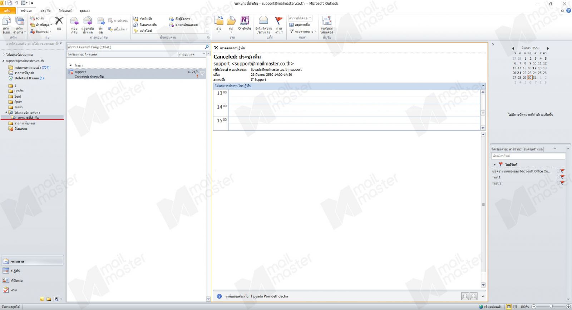Switch to the Folder (โฟลเดอร์) tab
The width and height of the screenshot is (572, 310).
(65, 11)
